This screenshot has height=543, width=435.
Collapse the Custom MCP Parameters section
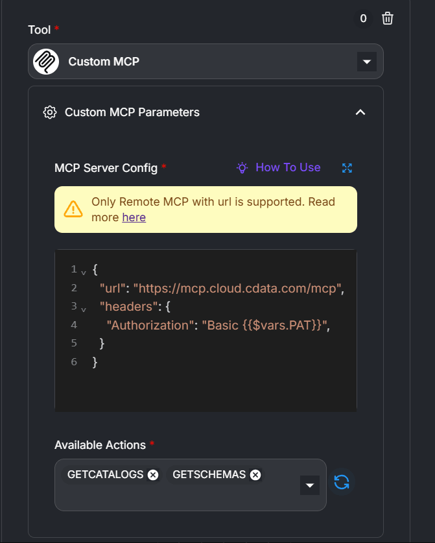360,112
